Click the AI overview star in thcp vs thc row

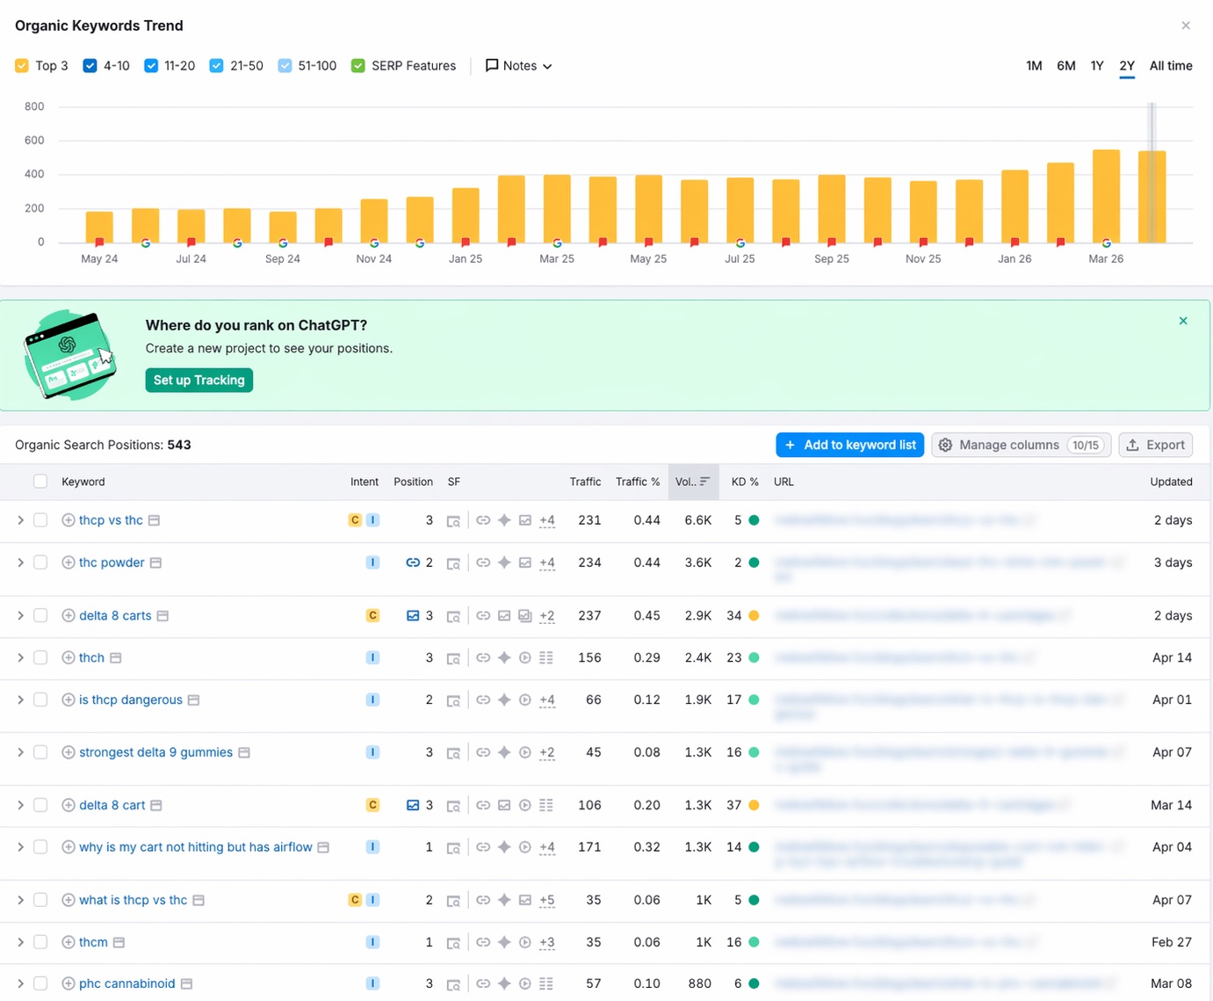pyautogui.click(x=504, y=520)
